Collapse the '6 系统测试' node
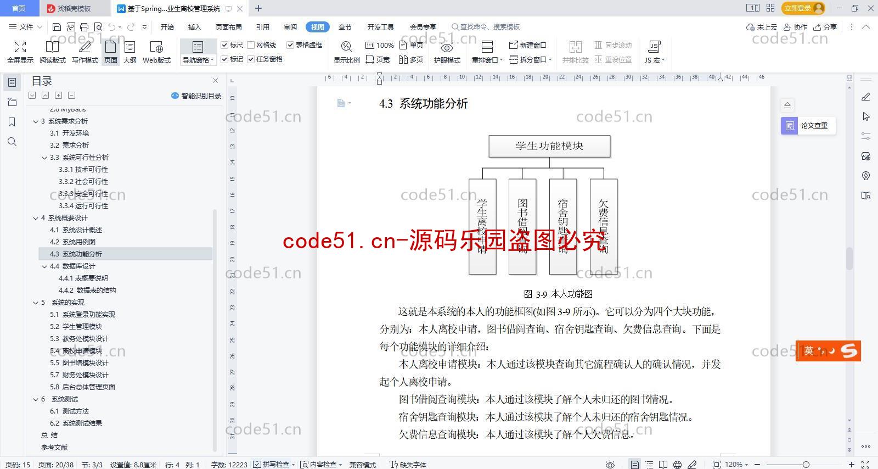This screenshot has height=469, width=878. tap(36, 399)
